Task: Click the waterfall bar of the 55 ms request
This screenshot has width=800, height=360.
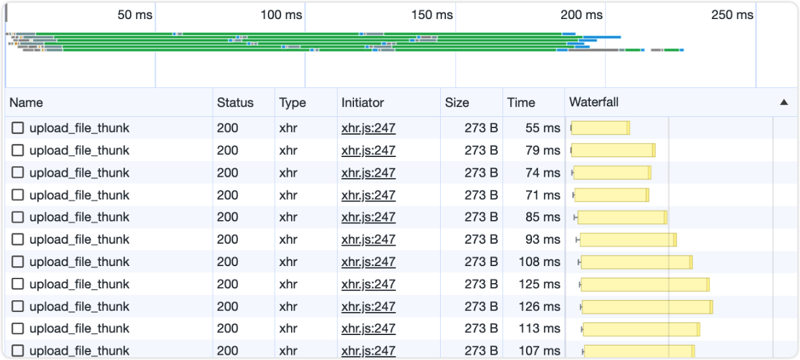Action: (600, 128)
